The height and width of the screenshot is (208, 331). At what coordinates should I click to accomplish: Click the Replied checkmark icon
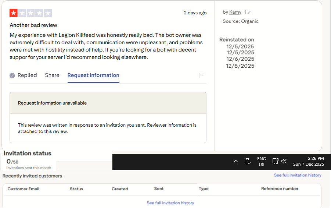pyautogui.click(x=12, y=75)
